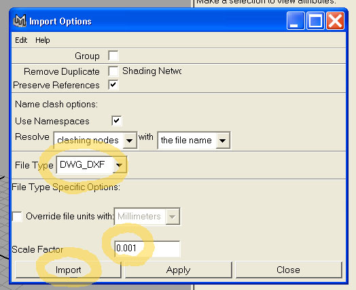Click the Scale Factor input field

(x=147, y=249)
